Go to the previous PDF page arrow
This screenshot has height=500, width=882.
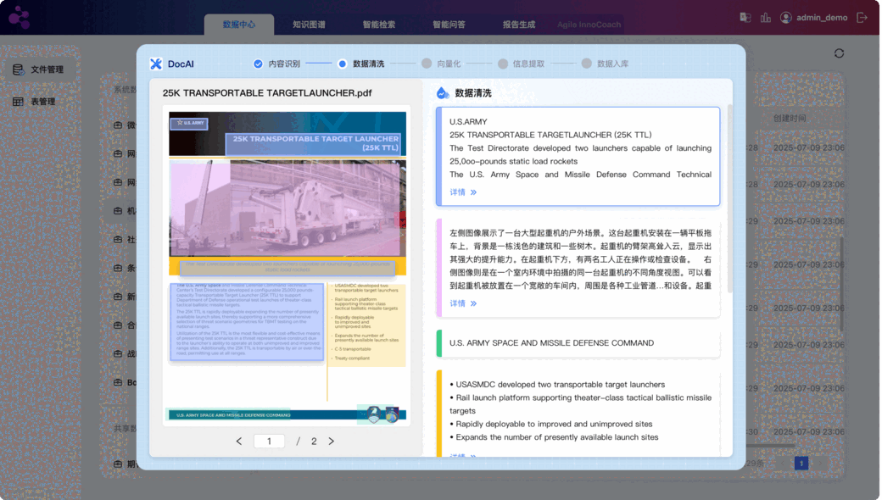click(239, 441)
